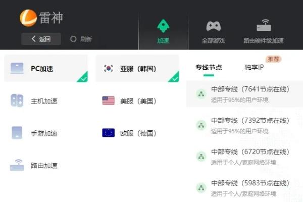303x202 pixels.
Task: Select 中部专线 node with 5983节点在线
Action: (x=244, y=188)
